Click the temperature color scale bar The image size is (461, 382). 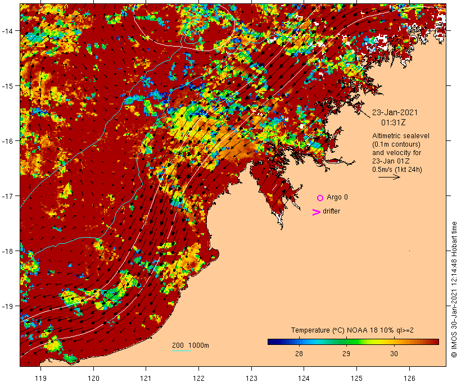[353, 342]
